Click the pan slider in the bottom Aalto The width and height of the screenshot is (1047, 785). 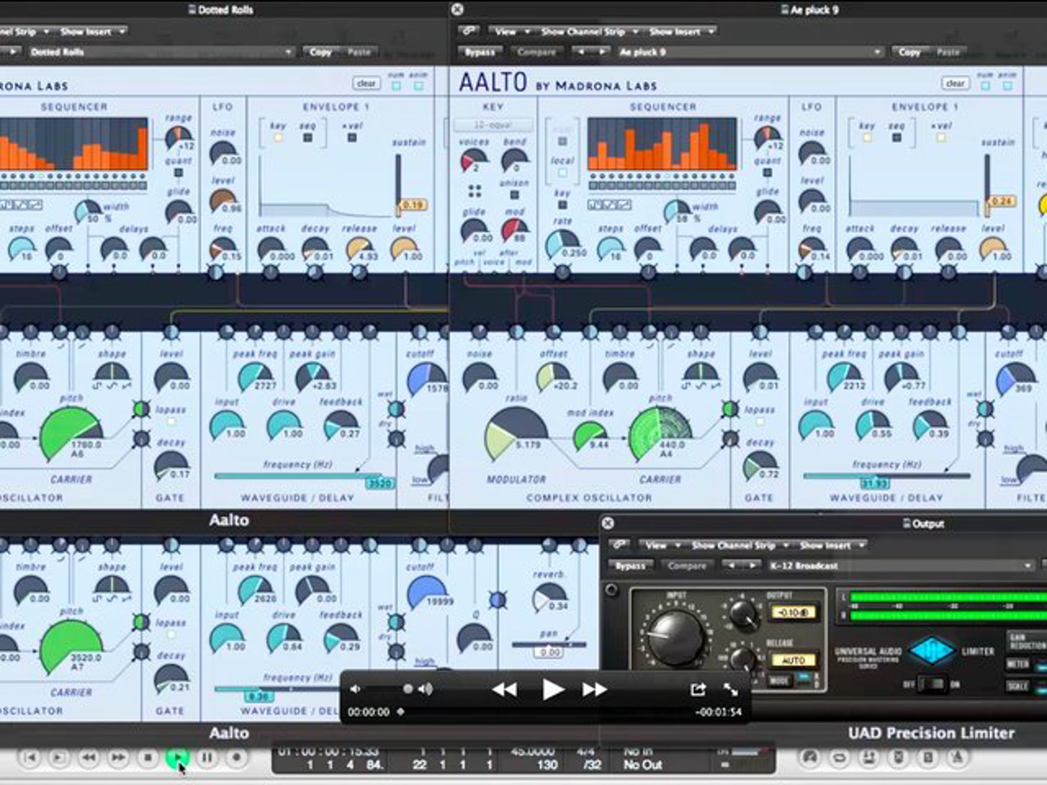point(549,645)
